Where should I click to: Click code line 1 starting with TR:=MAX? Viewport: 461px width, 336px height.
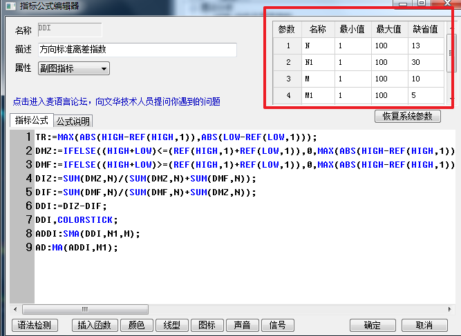tap(176, 137)
